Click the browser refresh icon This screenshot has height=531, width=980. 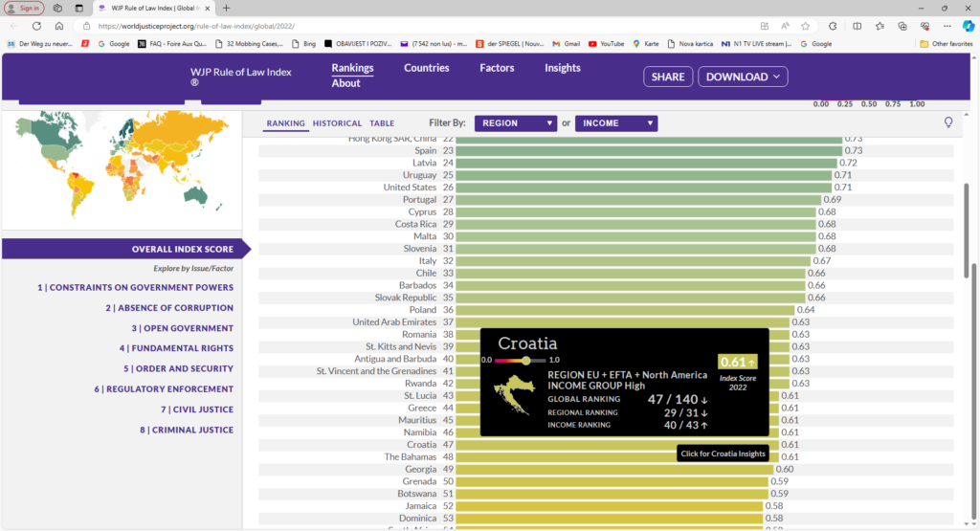click(x=35, y=26)
